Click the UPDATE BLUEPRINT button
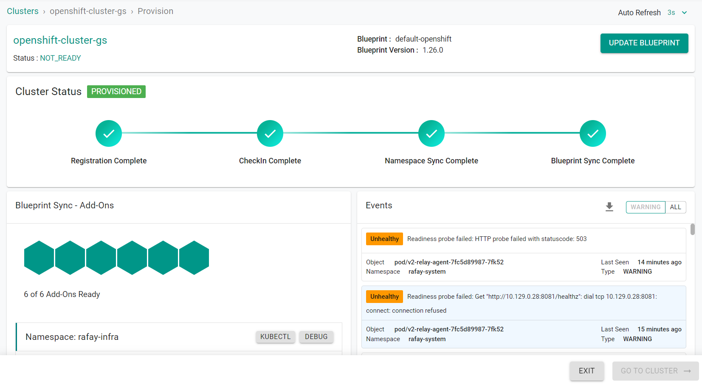 tap(644, 43)
